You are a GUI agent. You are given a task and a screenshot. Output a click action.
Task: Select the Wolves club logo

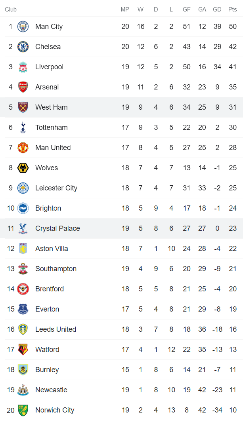click(23, 168)
